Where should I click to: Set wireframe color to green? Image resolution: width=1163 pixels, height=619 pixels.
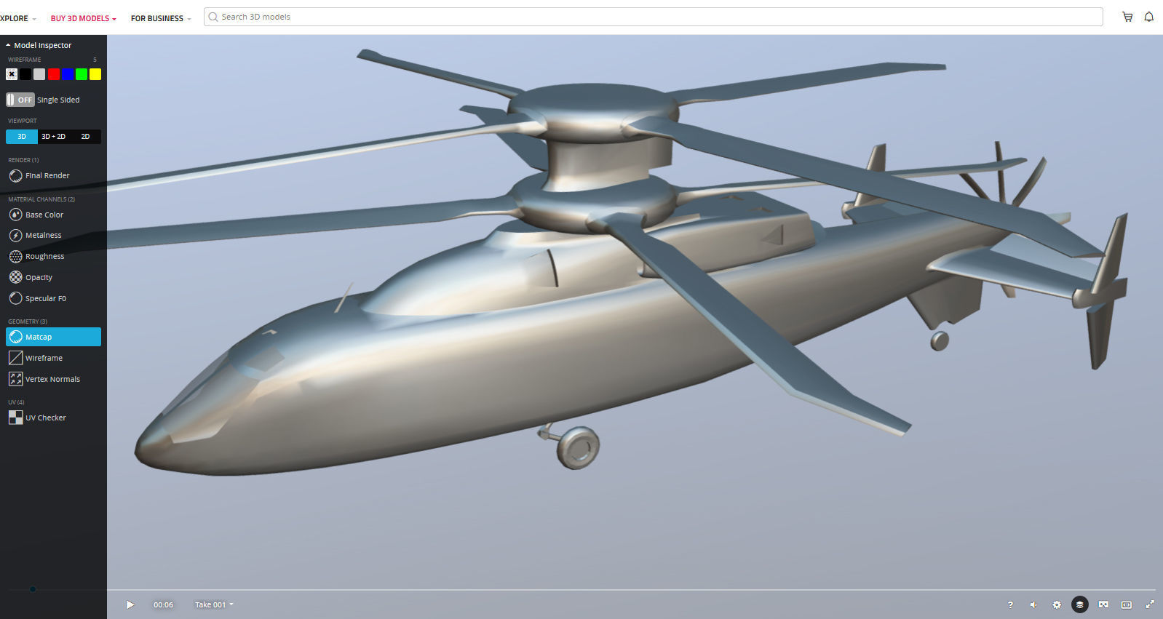82,74
